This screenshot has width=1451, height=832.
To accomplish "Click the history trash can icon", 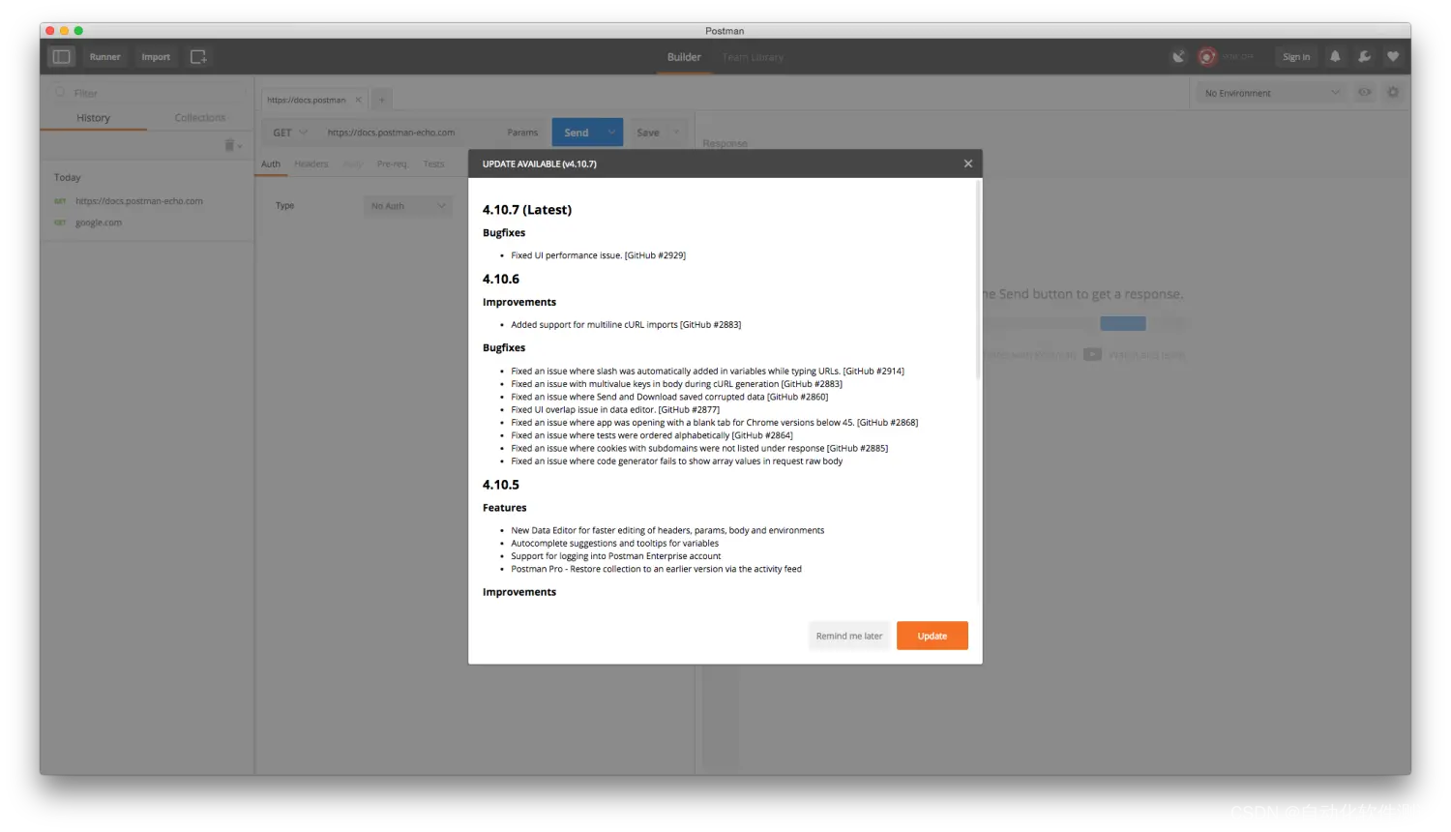I will point(230,145).
